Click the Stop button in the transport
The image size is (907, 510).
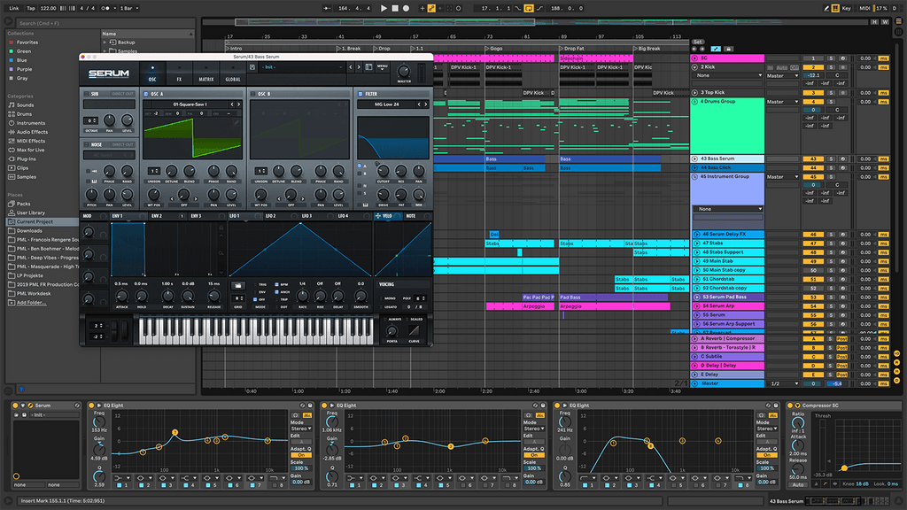pos(395,8)
